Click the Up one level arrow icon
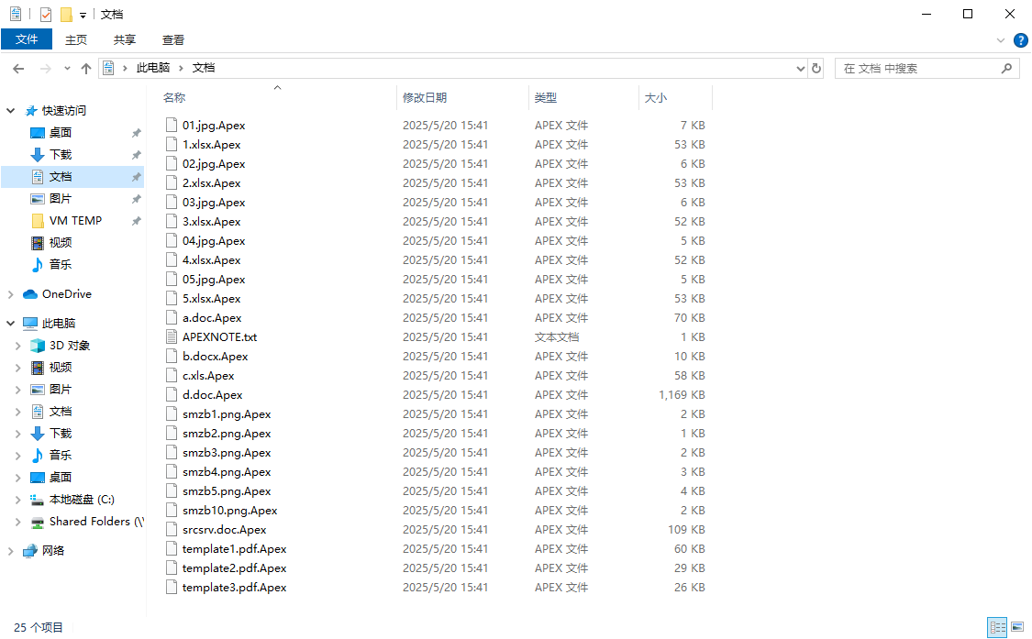 [86, 69]
